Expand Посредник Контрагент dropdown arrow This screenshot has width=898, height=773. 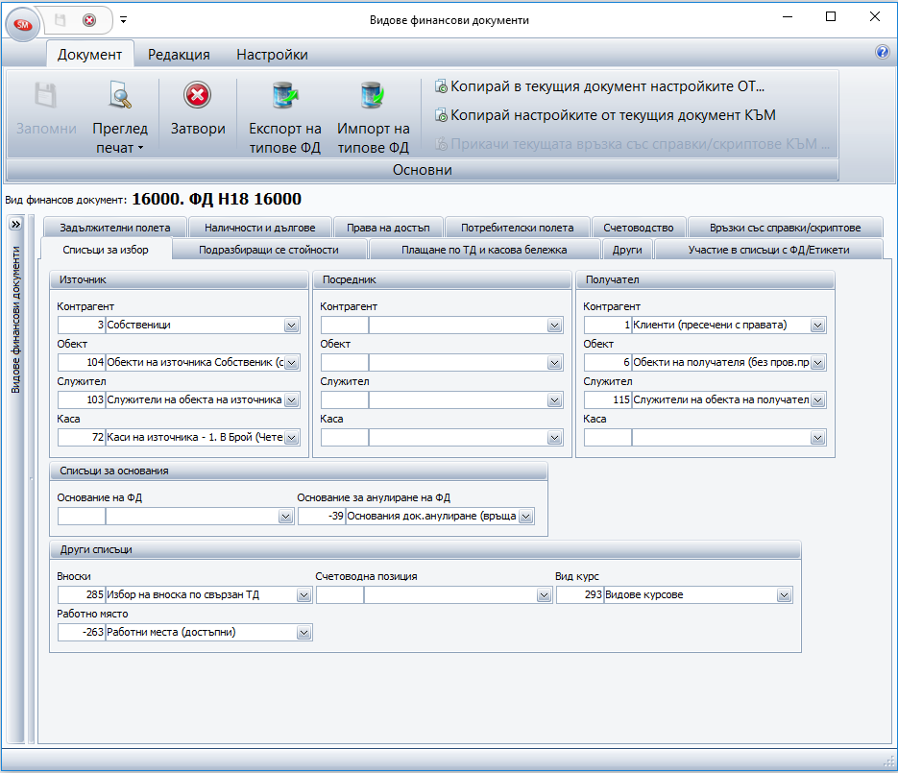pos(554,326)
